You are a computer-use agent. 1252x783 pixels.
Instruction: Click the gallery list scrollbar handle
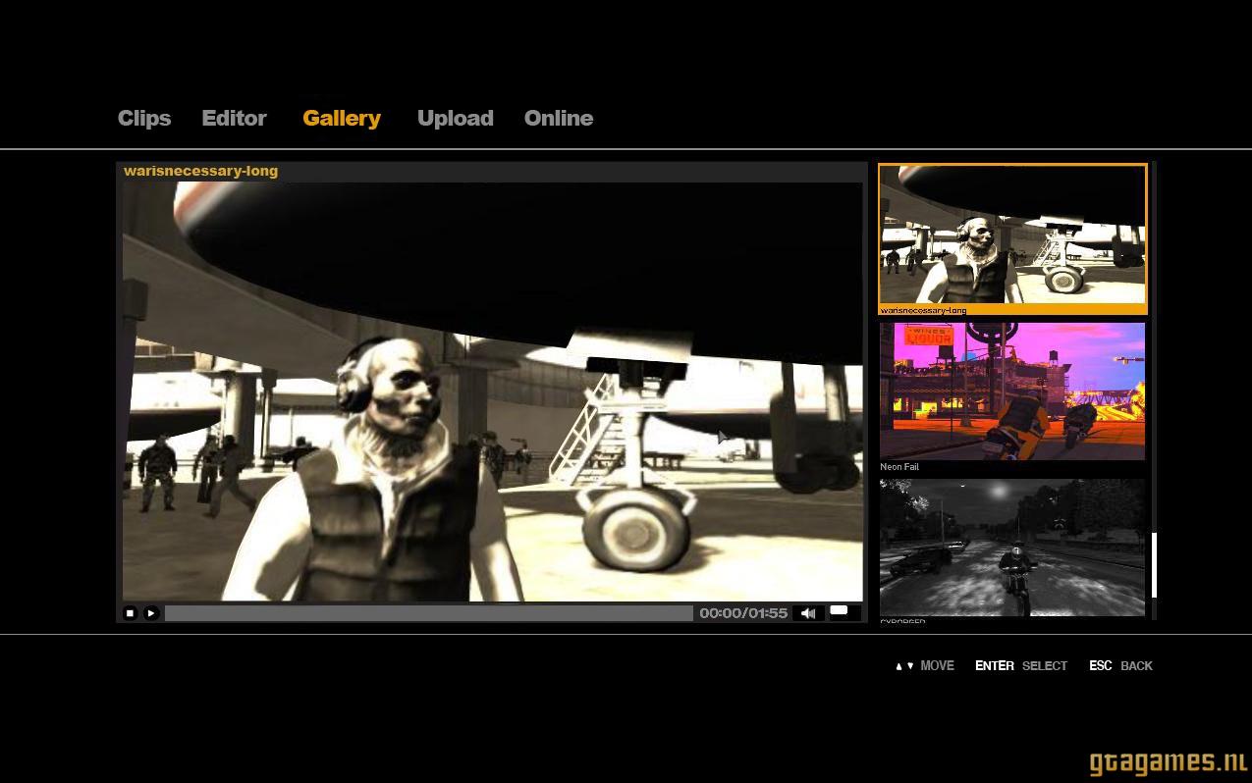[1154, 565]
